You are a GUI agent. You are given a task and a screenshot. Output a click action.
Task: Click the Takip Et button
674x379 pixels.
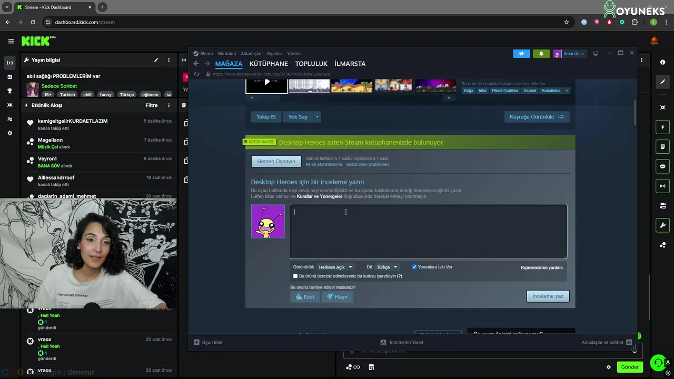[266, 117]
